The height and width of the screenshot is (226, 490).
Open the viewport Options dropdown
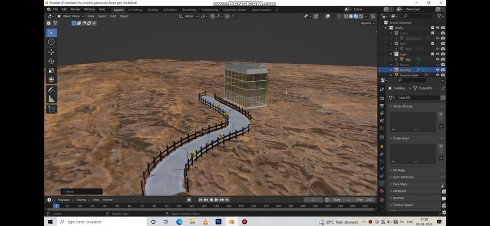(367, 23)
